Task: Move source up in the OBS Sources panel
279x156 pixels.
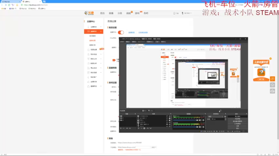Action: tap(148, 128)
